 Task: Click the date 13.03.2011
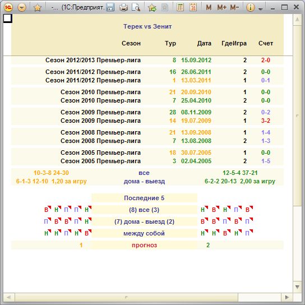point(196,80)
